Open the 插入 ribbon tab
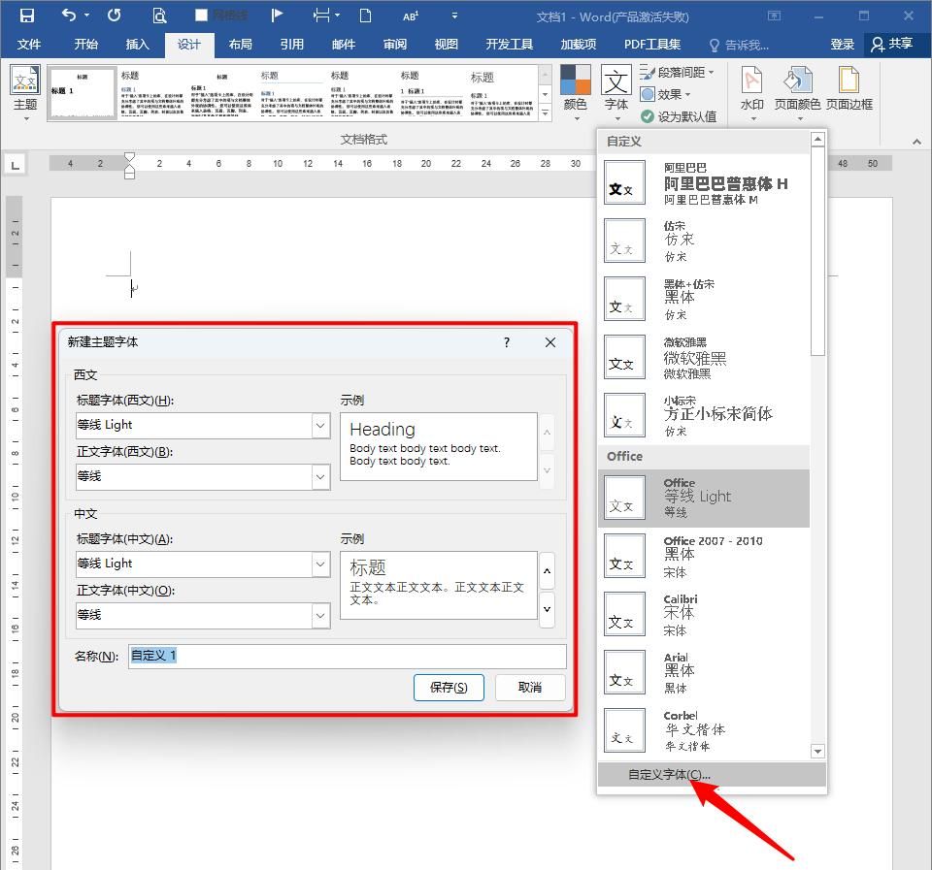The height and width of the screenshot is (870, 932). (137, 44)
